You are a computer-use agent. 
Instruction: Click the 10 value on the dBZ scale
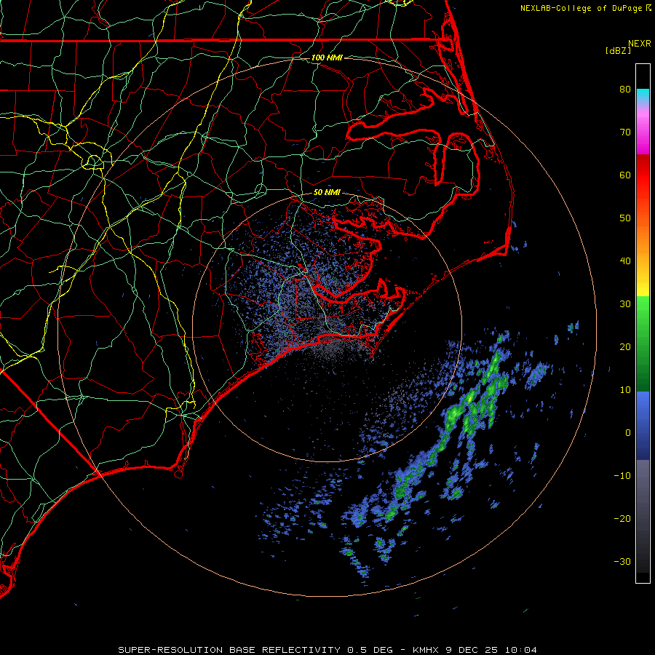point(625,390)
